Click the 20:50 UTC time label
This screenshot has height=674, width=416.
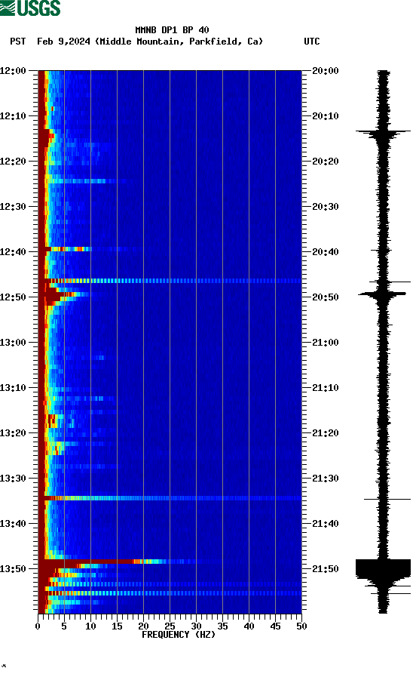[x=326, y=297]
